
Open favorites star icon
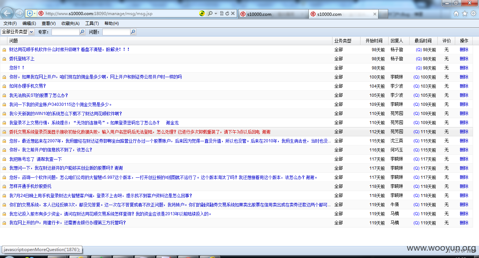[465, 13]
